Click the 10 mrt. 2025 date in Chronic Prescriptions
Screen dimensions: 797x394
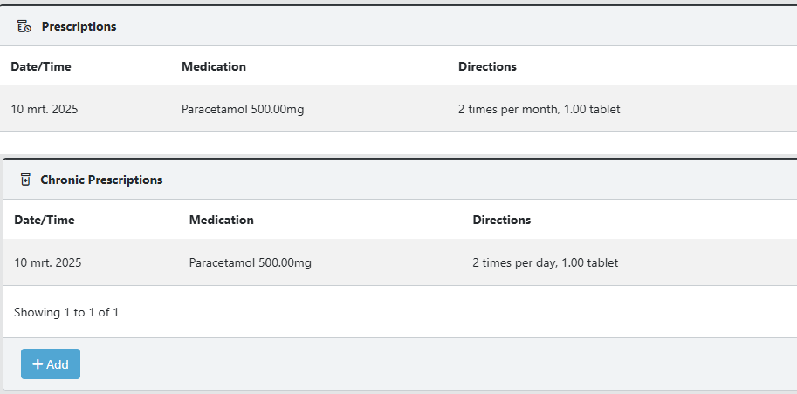(x=48, y=262)
